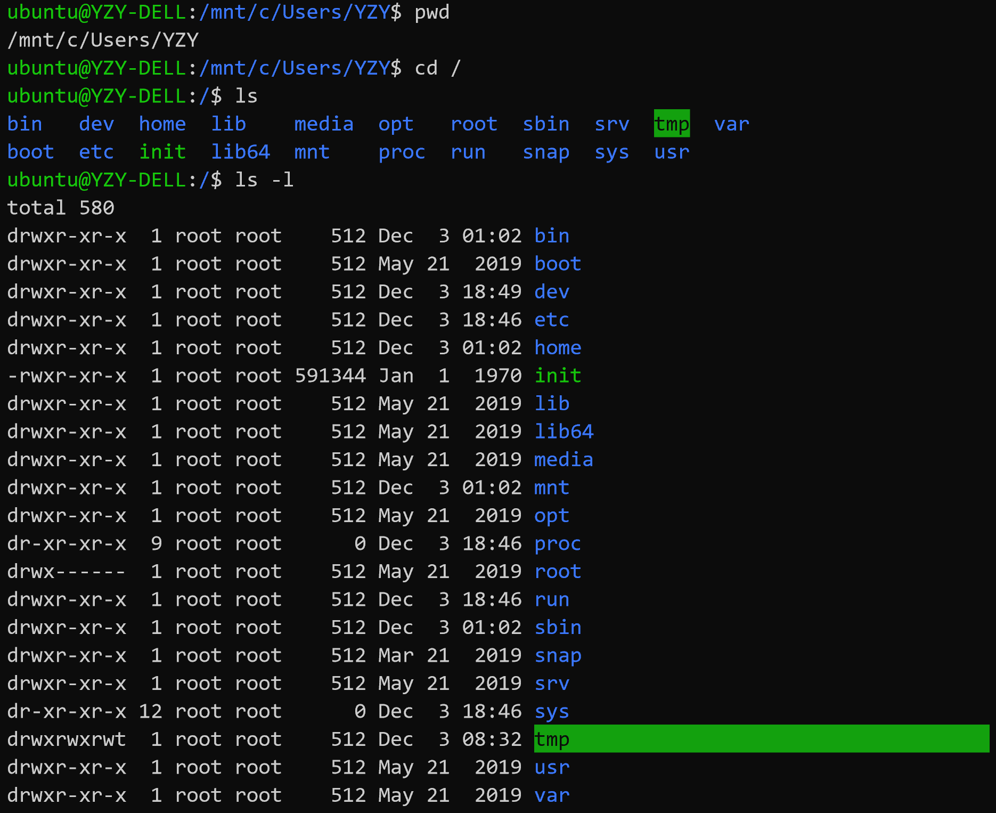Click 'Mar' month in the snap row
The width and height of the screenshot is (996, 813).
(396, 656)
